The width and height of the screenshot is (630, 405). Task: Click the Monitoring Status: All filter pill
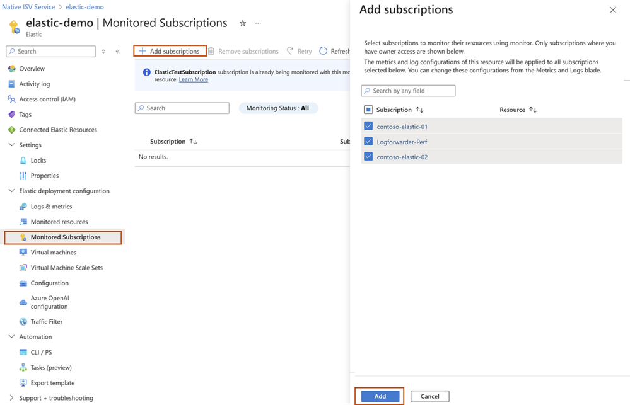coord(277,108)
